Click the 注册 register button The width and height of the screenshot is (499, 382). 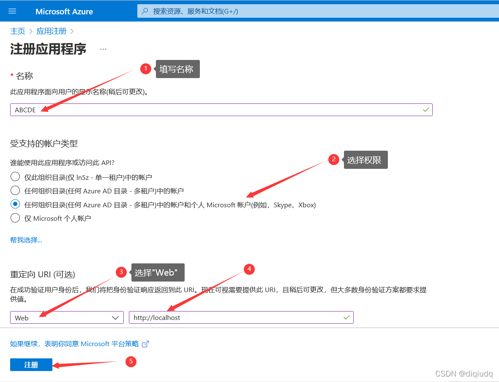[x=31, y=365]
